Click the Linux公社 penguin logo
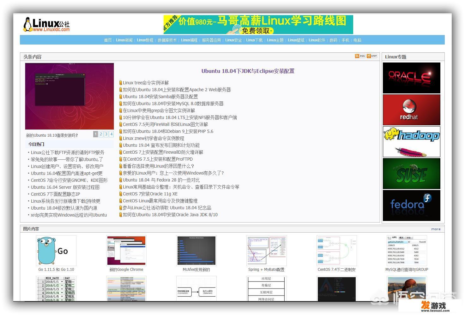Viewport: 465px width, 315px height. pyautogui.click(x=46, y=24)
